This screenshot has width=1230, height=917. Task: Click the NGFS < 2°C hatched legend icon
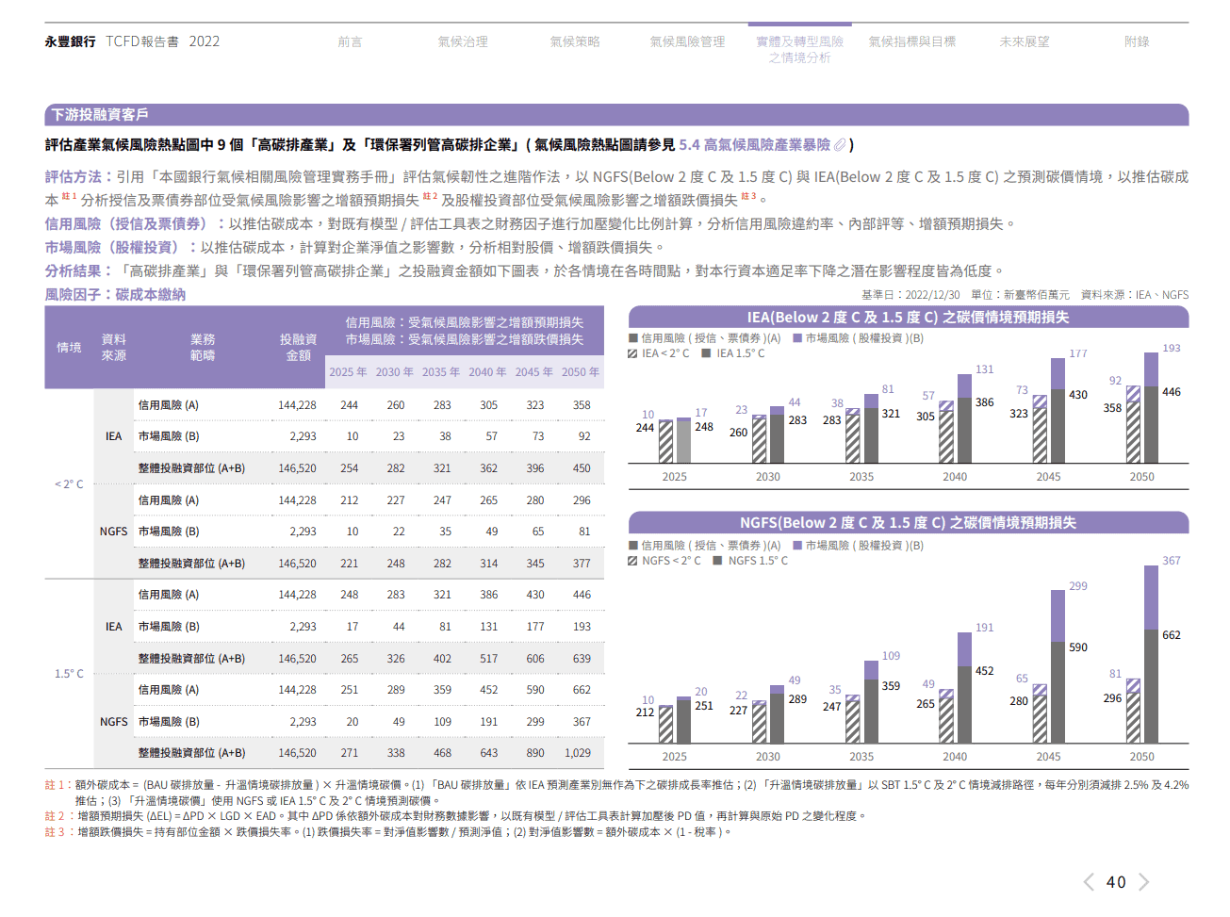coord(633,561)
